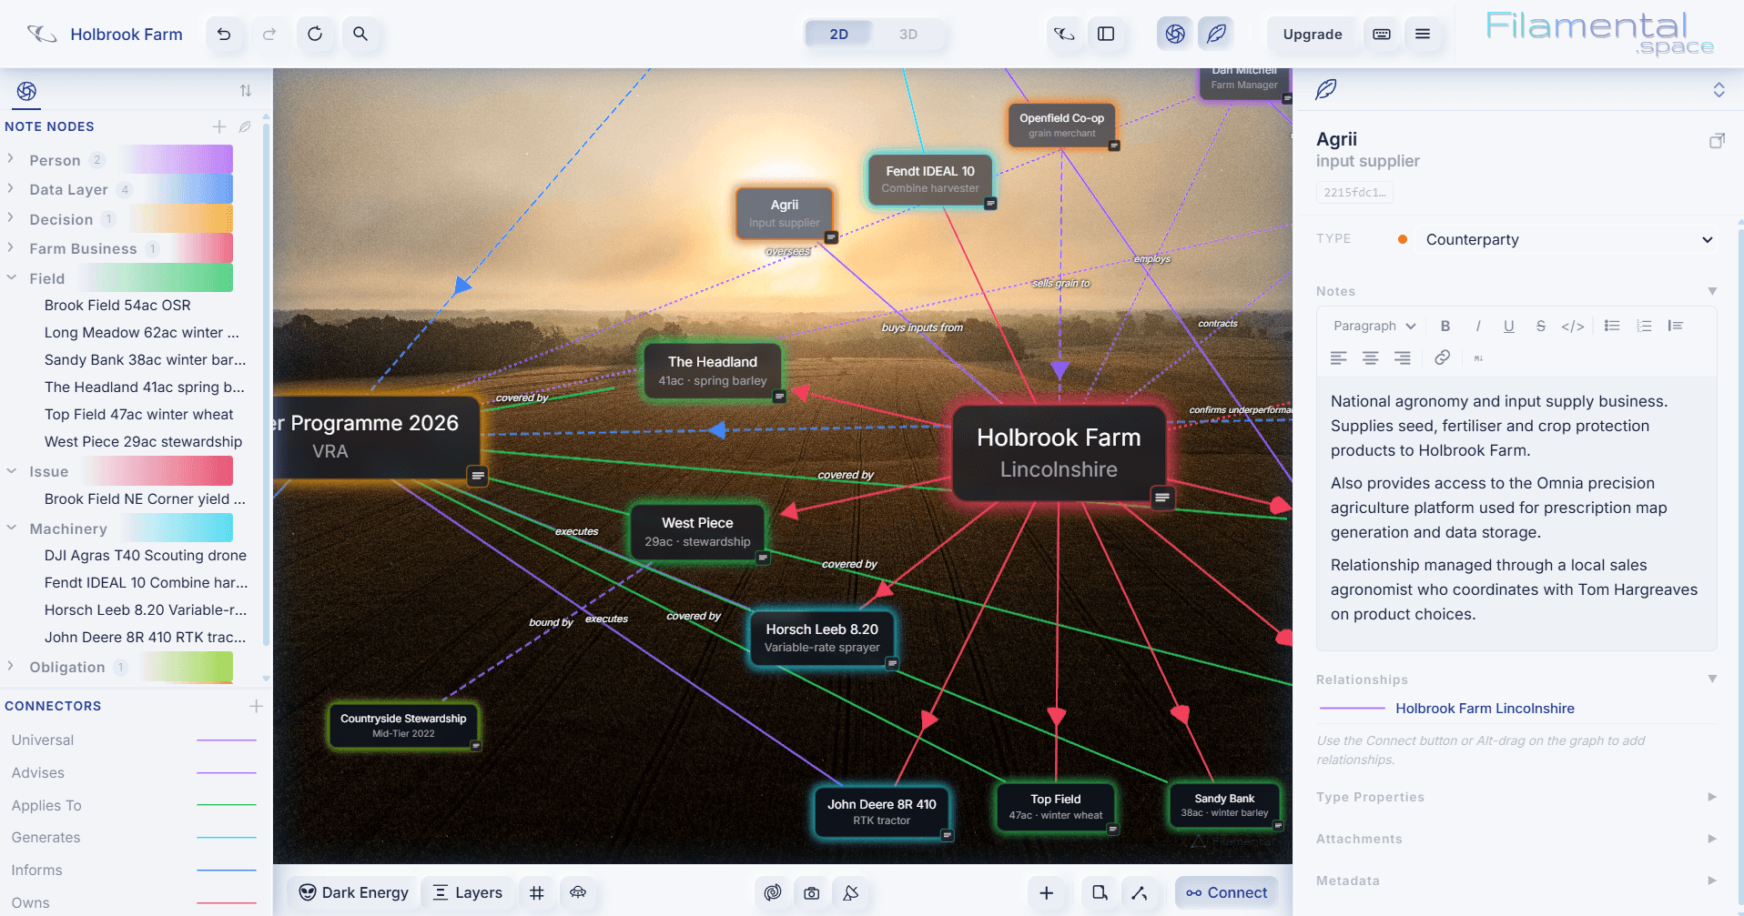Open Holbrook Farm Lincolnshire relationship link

tap(1485, 709)
